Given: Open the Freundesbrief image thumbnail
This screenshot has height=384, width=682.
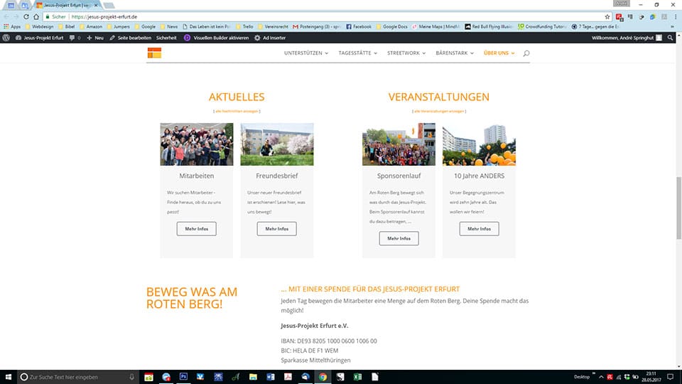Looking at the screenshot, I should point(276,144).
